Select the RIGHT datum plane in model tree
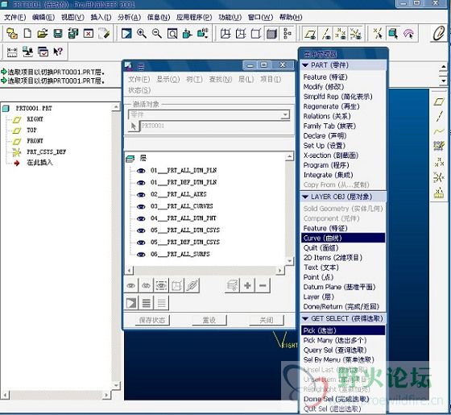 point(35,119)
